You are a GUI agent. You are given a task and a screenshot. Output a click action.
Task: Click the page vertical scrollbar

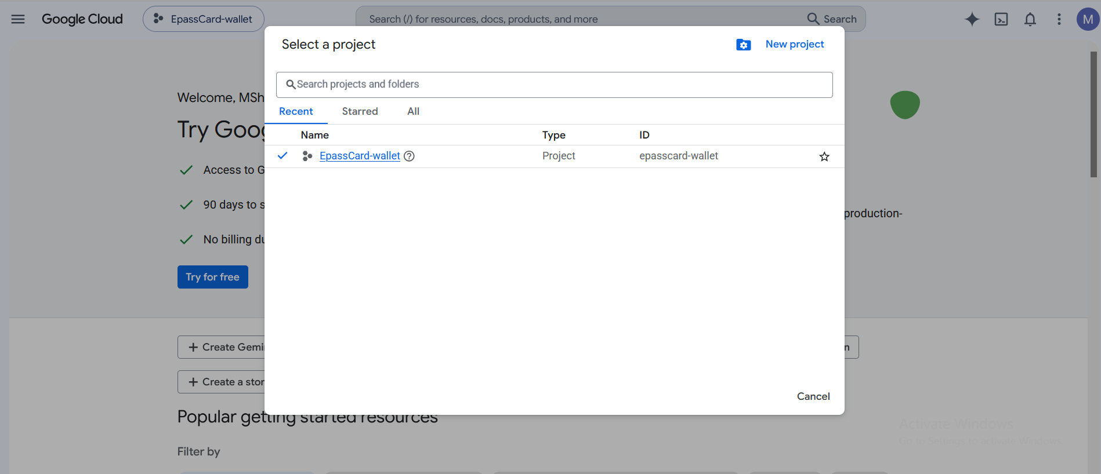(x=1093, y=115)
